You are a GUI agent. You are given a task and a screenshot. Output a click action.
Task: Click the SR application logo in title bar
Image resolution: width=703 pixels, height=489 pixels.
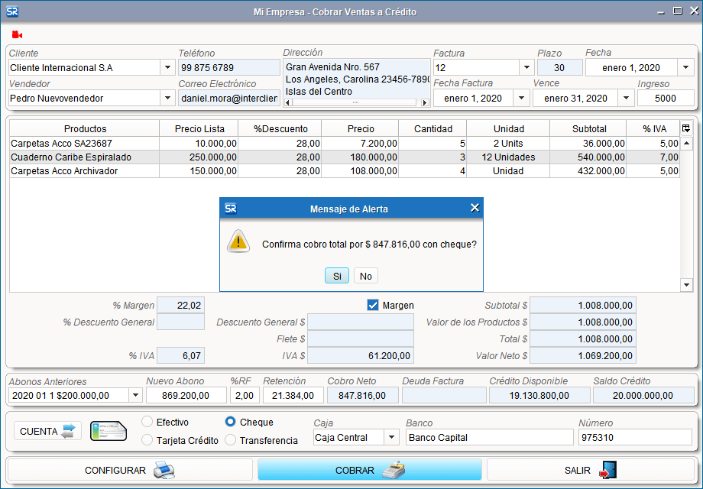click(x=12, y=11)
